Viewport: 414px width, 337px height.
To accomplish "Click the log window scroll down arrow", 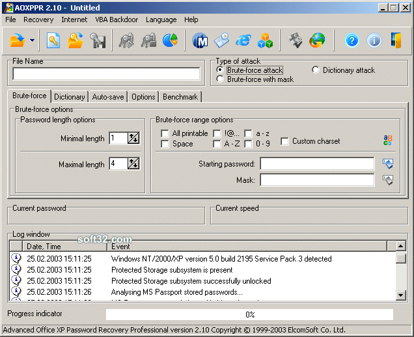I will pos(401,295).
